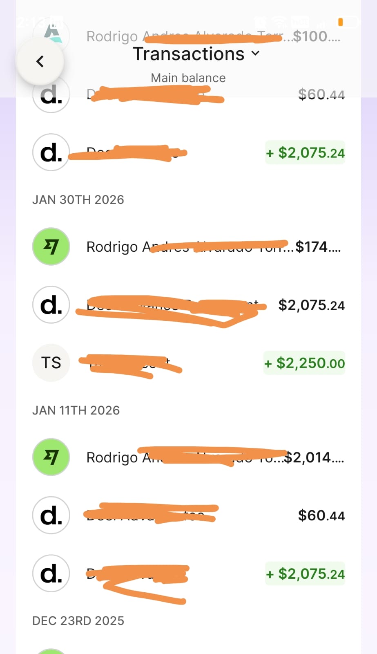
Task: Tap the green Wise icon under Jan 30th 2026
Action: point(51,246)
